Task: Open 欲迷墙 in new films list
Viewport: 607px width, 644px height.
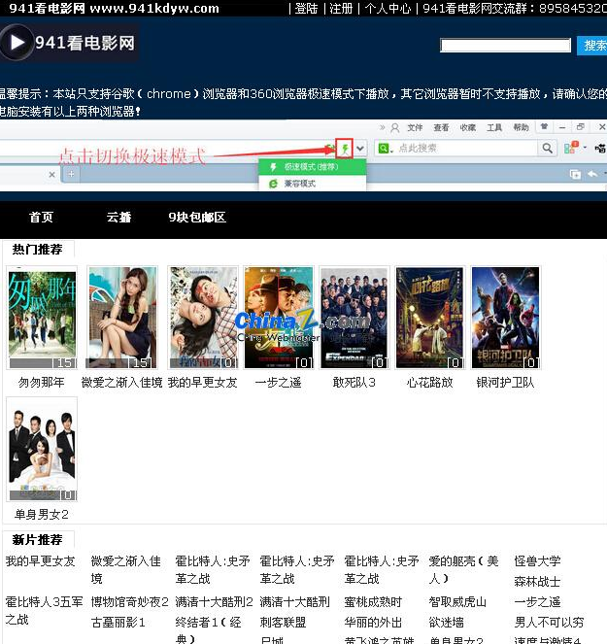Action: tap(447, 623)
